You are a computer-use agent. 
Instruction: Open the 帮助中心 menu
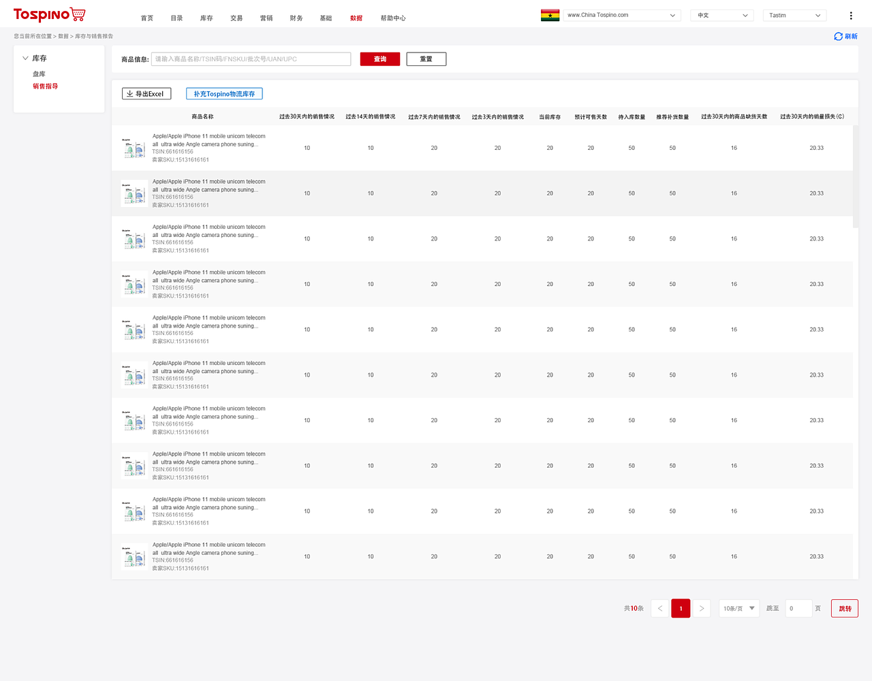click(393, 18)
